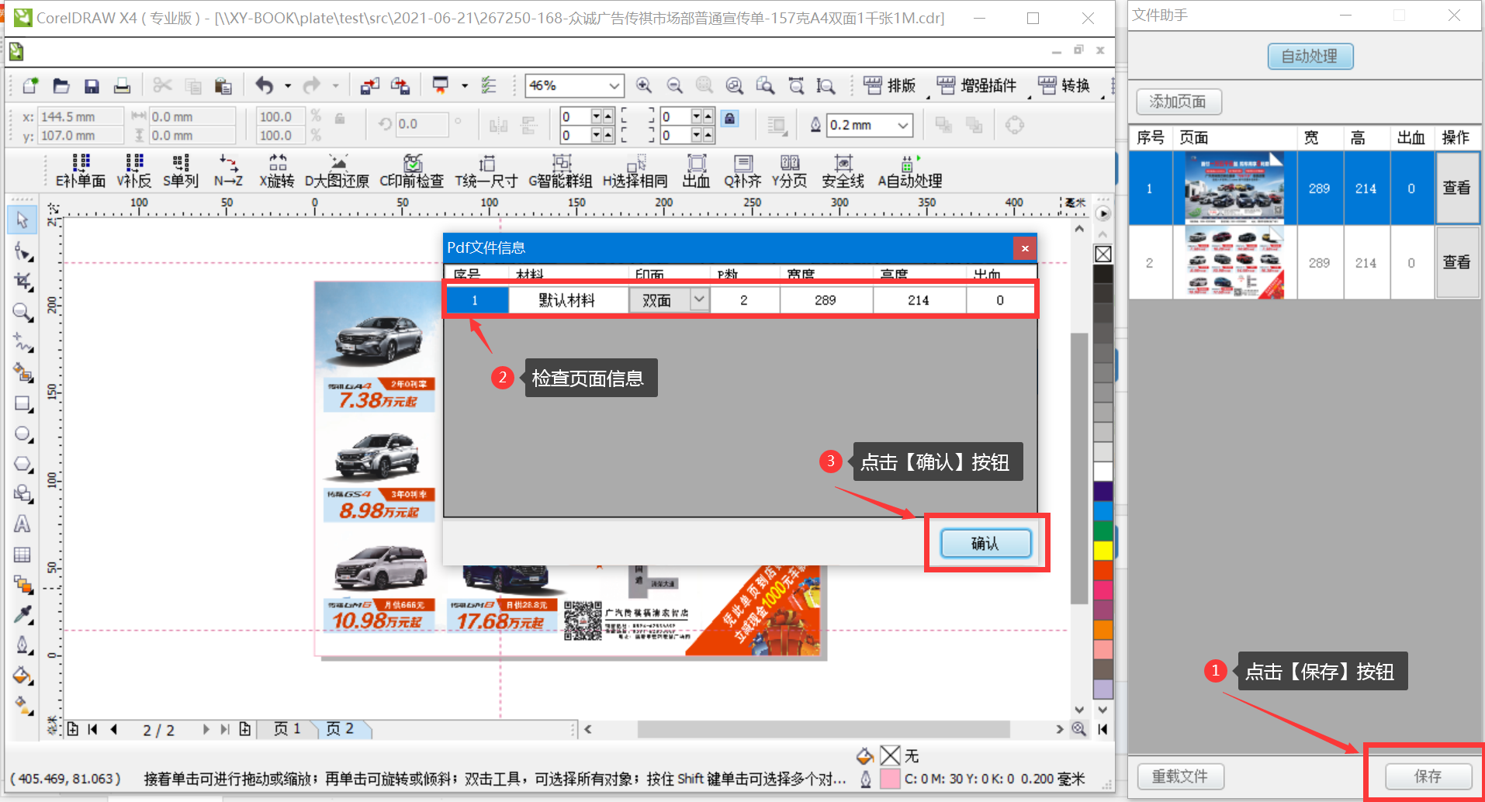The image size is (1485, 802).
Task: Select the Zoom tool in the toolbox
Action: pyautogui.click(x=22, y=312)
